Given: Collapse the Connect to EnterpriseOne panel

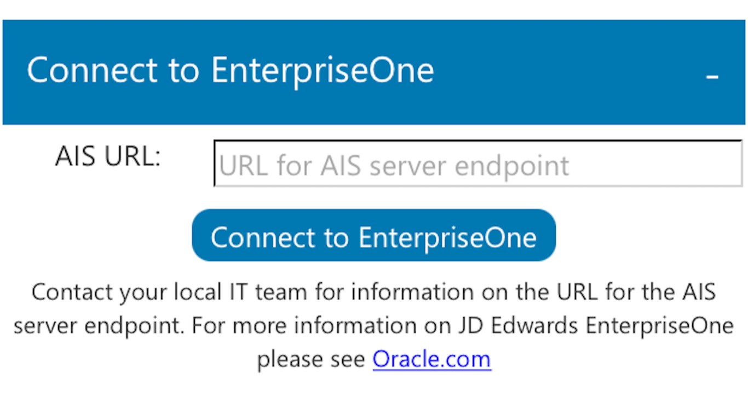Looking at the screenshot, I should (712, 77).
